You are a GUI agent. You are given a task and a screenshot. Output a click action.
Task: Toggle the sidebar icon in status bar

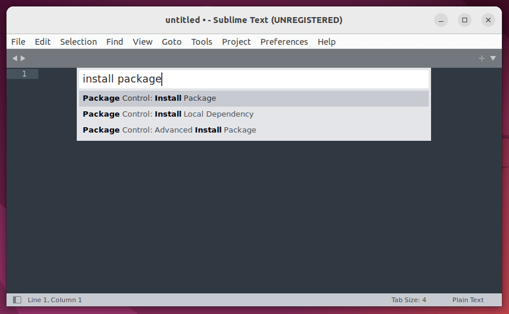tap(17, 300)
